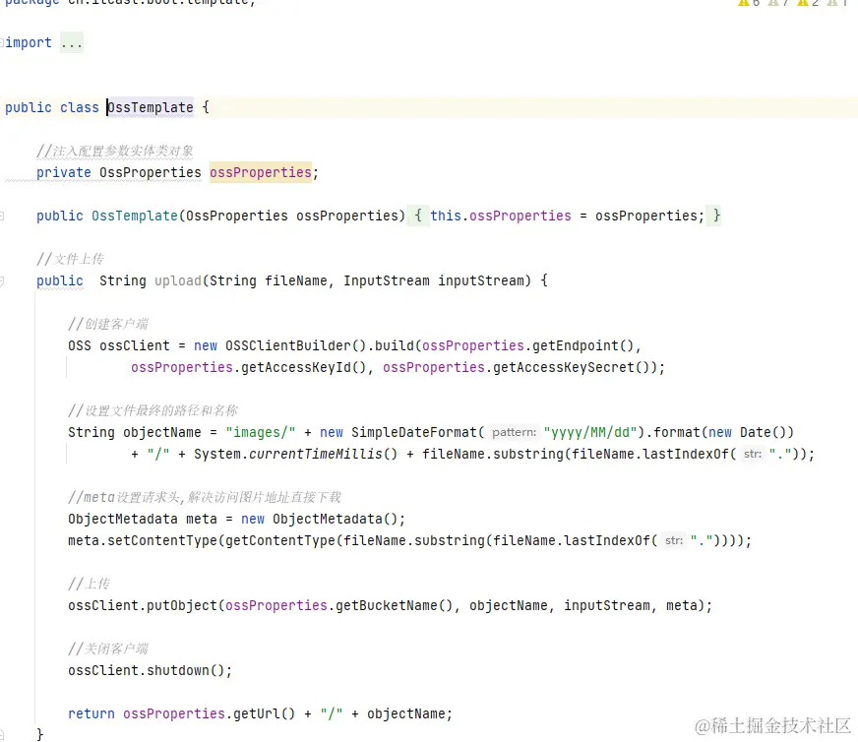Click ossClient.putObject call

pos(143,606)
